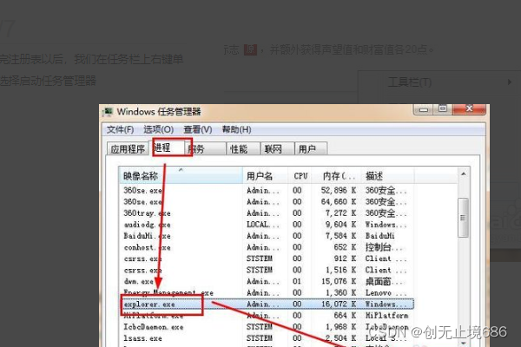Open the 选项(O) menu

coord(159,129)
